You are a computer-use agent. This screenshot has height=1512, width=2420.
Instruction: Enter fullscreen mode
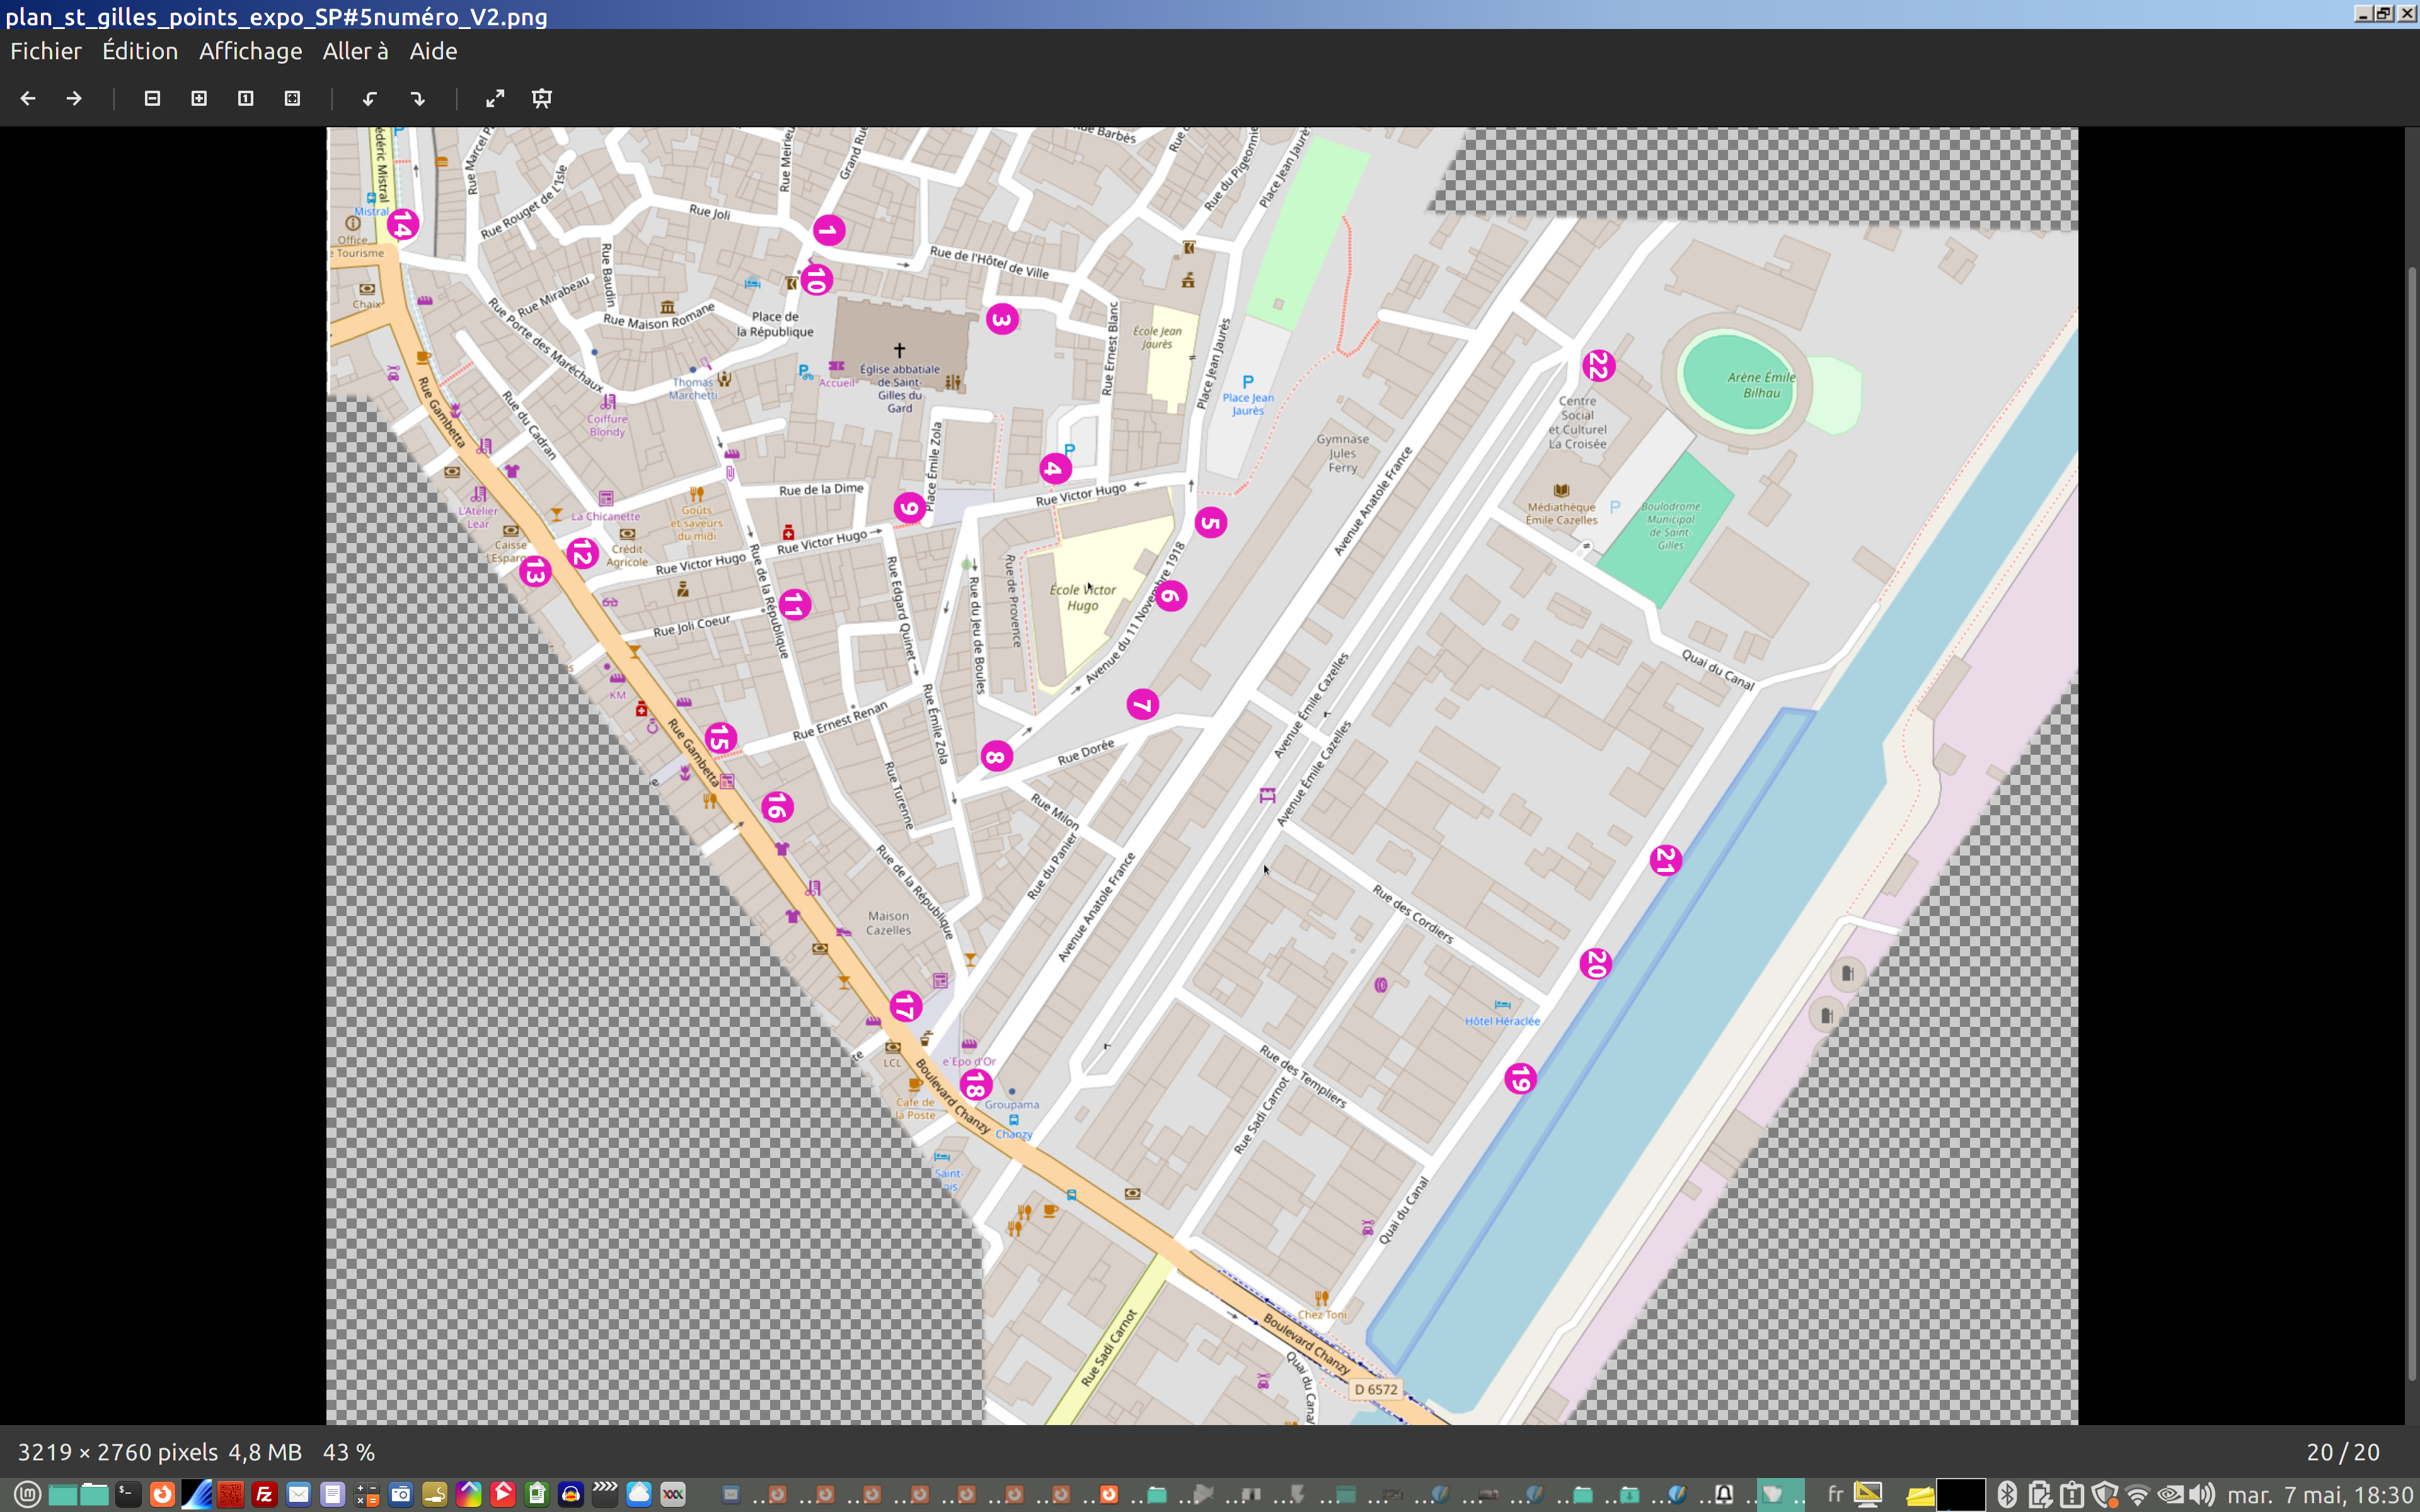click(495, 98)
